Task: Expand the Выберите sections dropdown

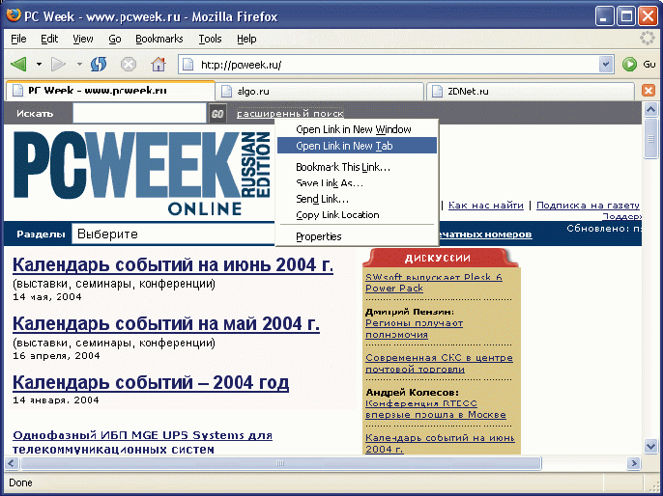Action: coord(173,234)
